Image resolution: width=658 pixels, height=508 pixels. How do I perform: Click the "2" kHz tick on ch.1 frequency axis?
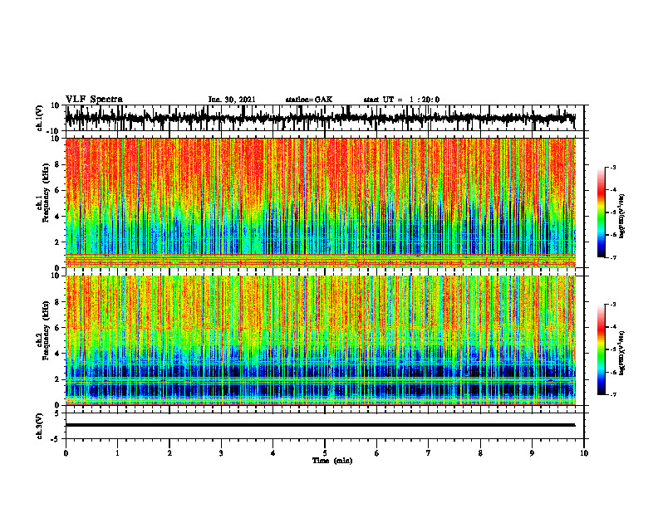pos(57,242)
